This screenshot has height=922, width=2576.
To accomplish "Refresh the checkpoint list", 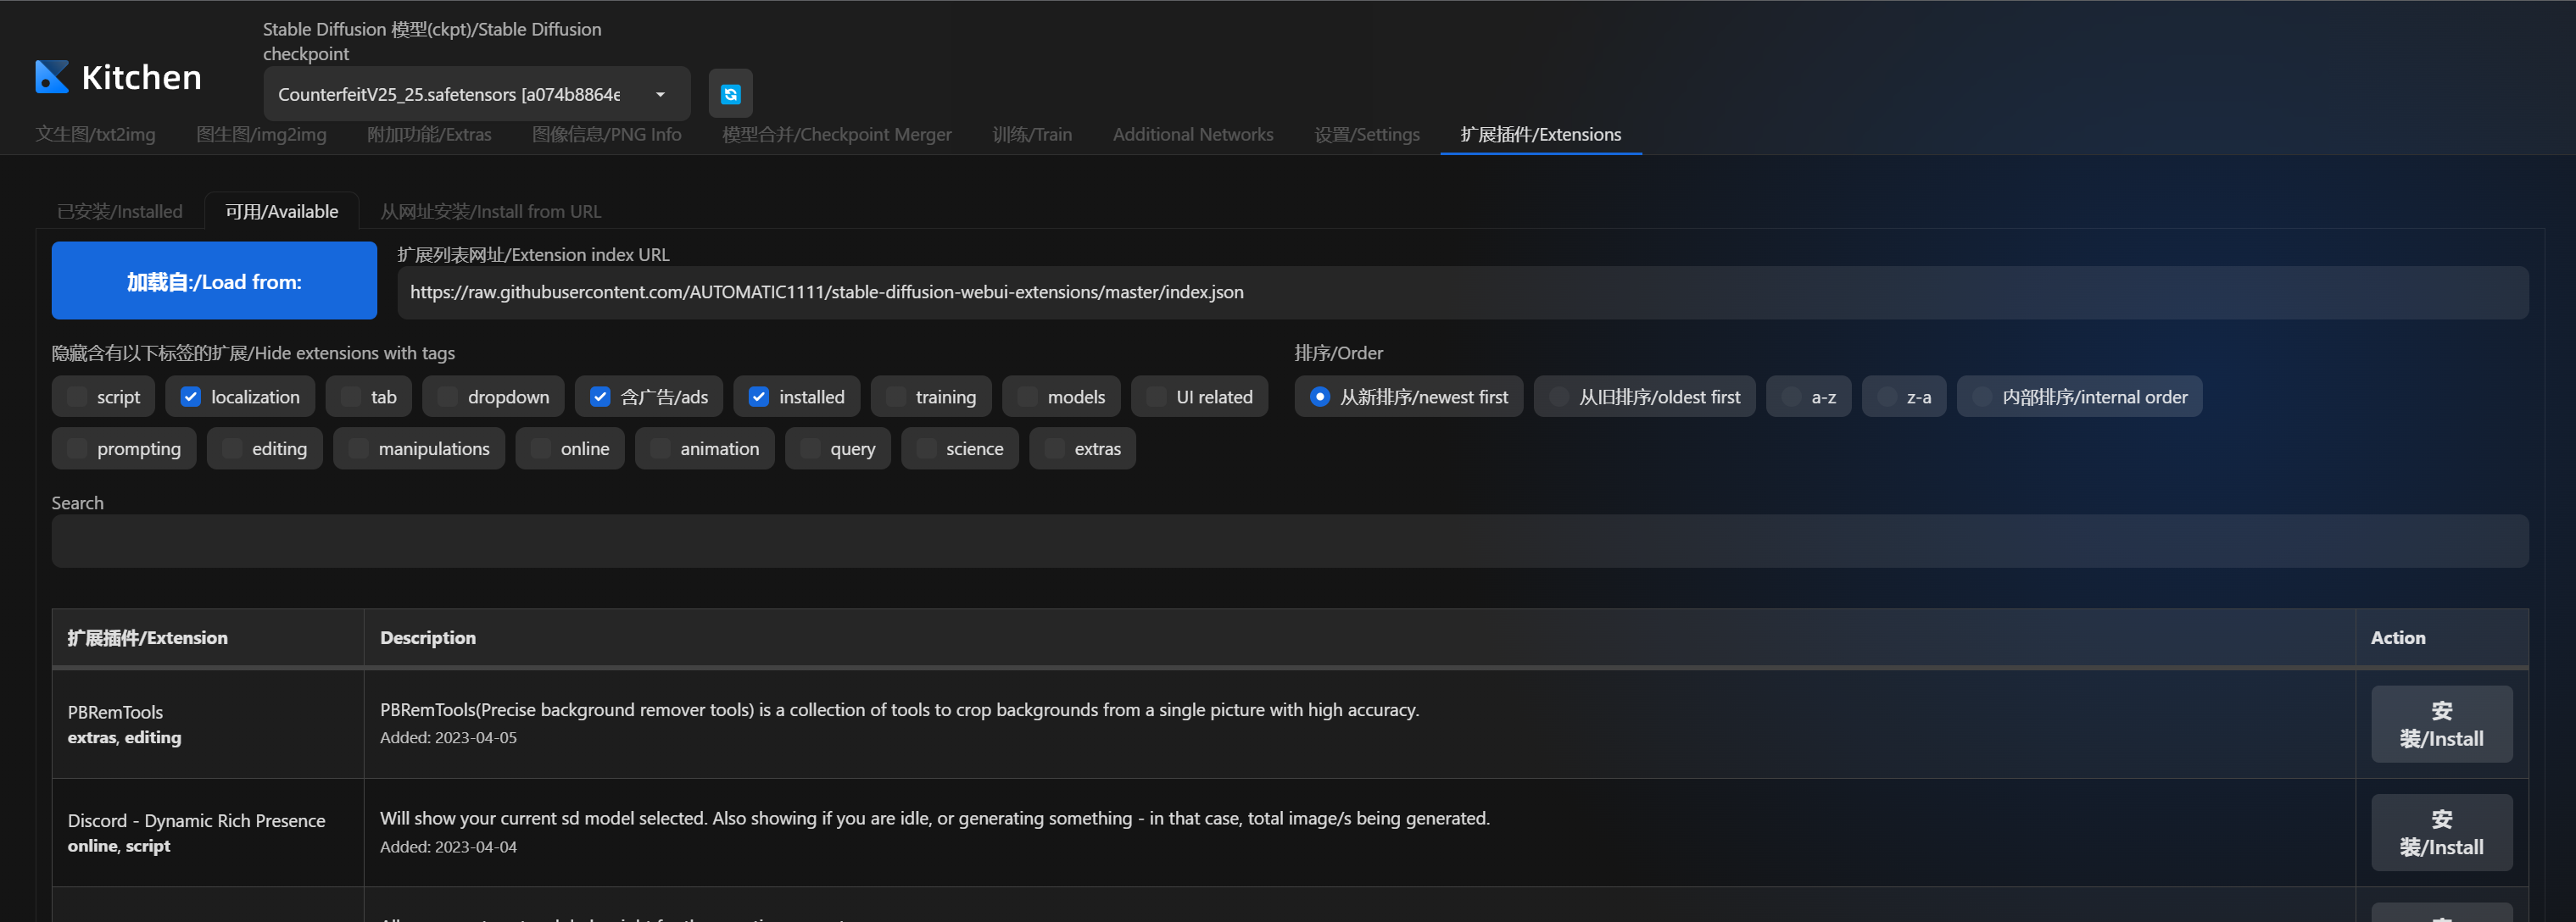I will pyautogui.click(x=730, y=94).
